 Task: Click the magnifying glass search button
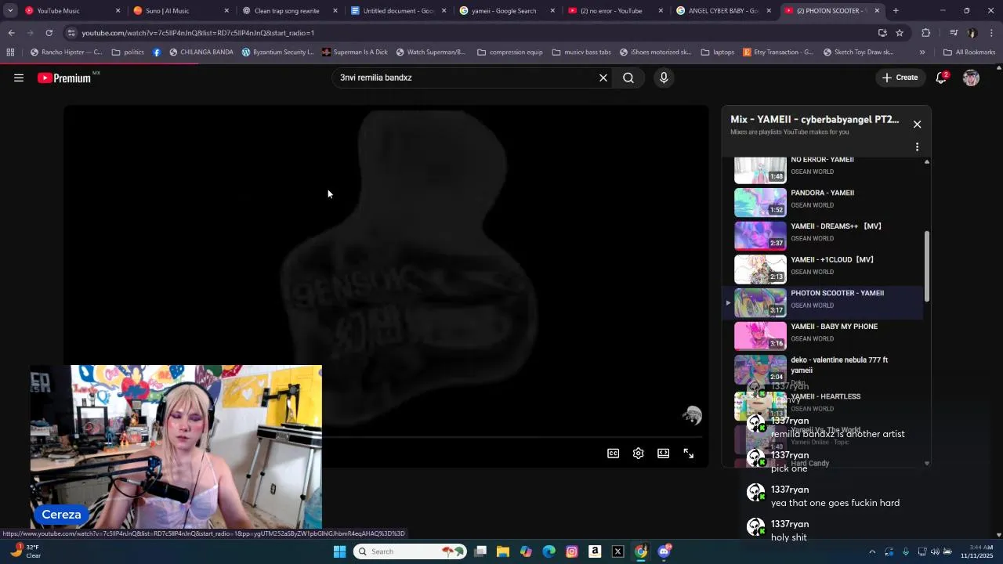click(x=628, y=78)
